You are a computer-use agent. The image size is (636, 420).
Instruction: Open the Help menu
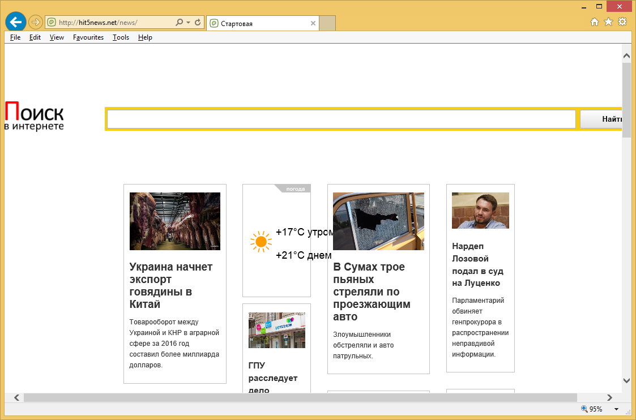click(145, 37)
